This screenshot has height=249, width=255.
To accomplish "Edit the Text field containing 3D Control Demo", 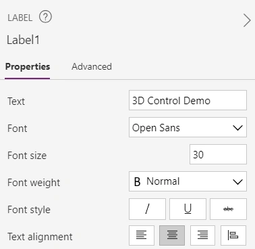I will click(x=188, y=100).
